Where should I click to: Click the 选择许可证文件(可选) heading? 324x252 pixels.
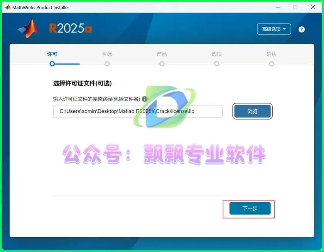click(x=82, y=83)
